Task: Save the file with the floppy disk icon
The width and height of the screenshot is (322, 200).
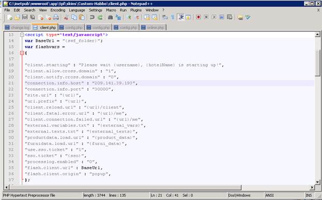Action: tap(25, 18)
